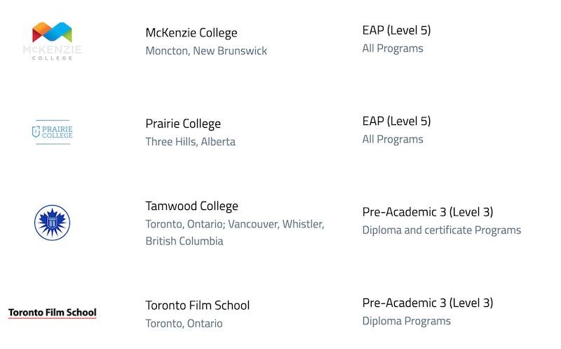Click Tamwood's Toronto, Vancouver, Whistler location text
561x349 pixels.
point(235,232)
